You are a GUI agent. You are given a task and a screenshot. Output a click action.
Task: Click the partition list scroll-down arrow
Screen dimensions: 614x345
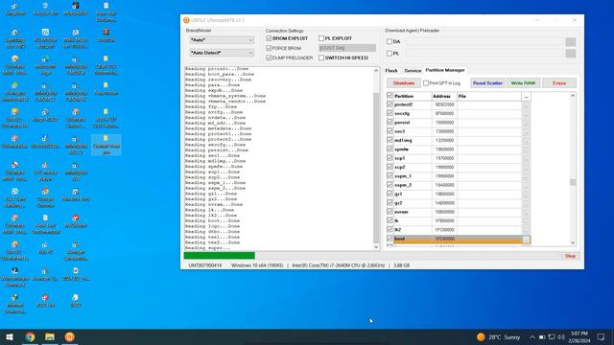click(x=573, y=242)
